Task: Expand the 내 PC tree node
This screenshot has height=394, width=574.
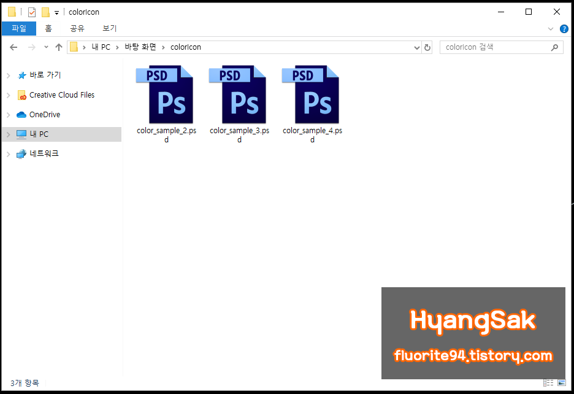Action: pos(9,134)
